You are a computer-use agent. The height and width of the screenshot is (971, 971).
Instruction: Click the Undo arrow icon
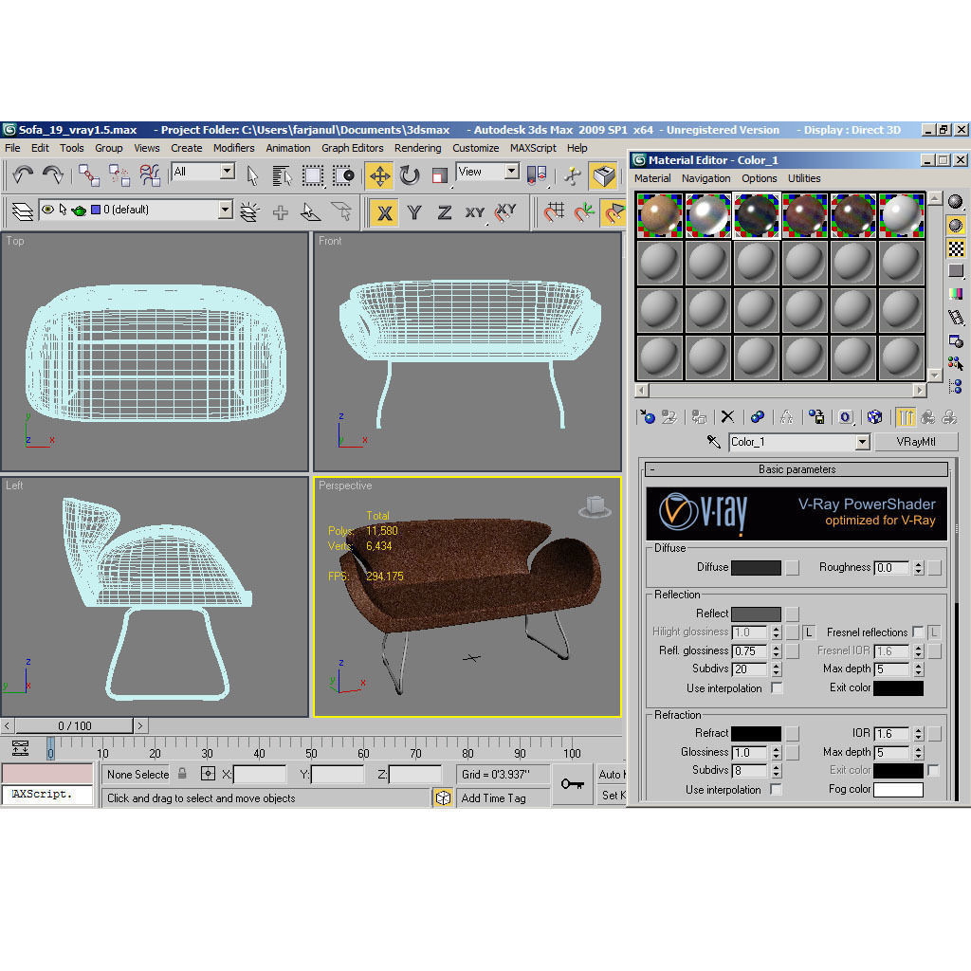pos(23,175)
